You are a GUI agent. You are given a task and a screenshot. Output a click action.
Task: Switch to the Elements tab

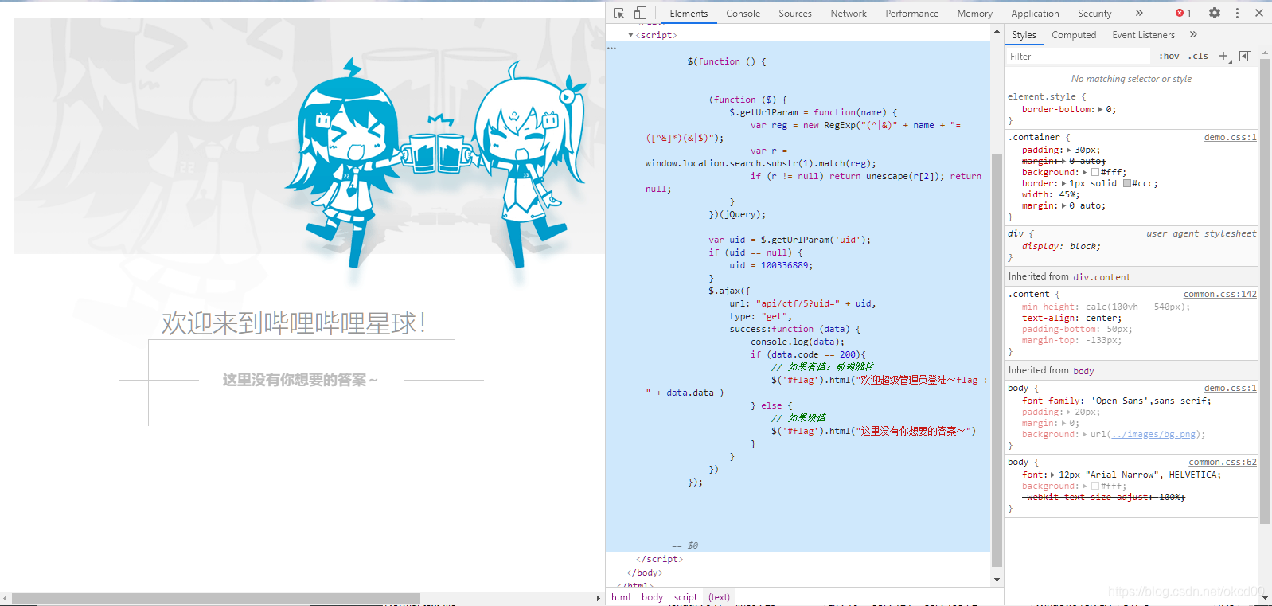[689, 13]
